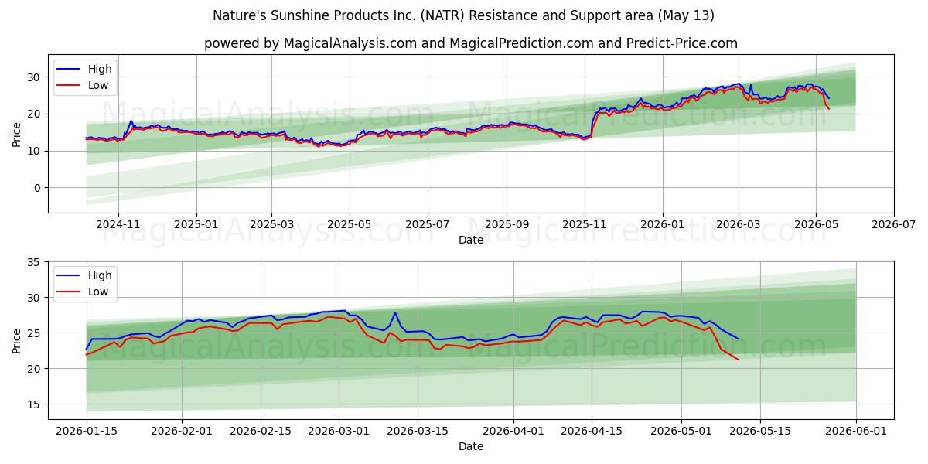Click the bottom chart x-axis label '2026-04-15'
The height and width of the screenshot is (464, 928).
pos(592,431)
